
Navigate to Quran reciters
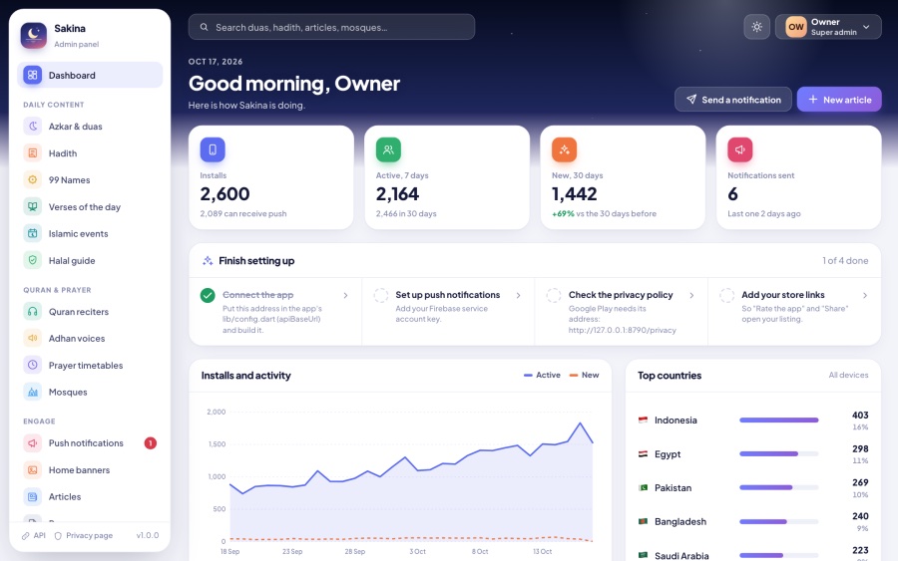pyautogui.click(x=90, y=312)
